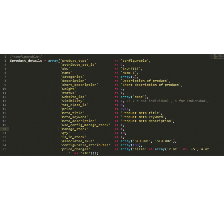Click the array('base') value
Viewport: 224px width, 210px height.
coord(133,97)
